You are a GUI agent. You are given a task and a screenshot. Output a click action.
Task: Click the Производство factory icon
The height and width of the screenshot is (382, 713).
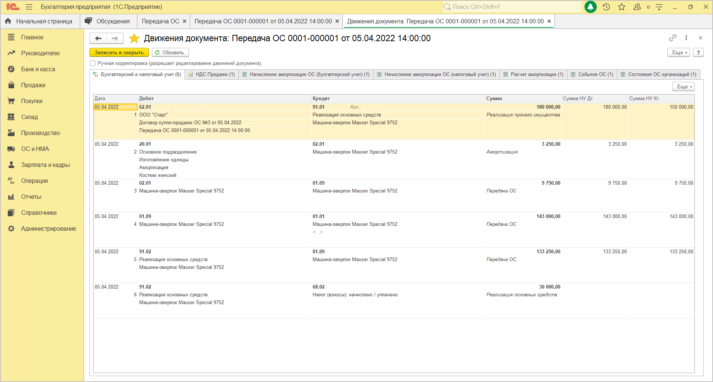pyautogui.click(x=11, y=133)
